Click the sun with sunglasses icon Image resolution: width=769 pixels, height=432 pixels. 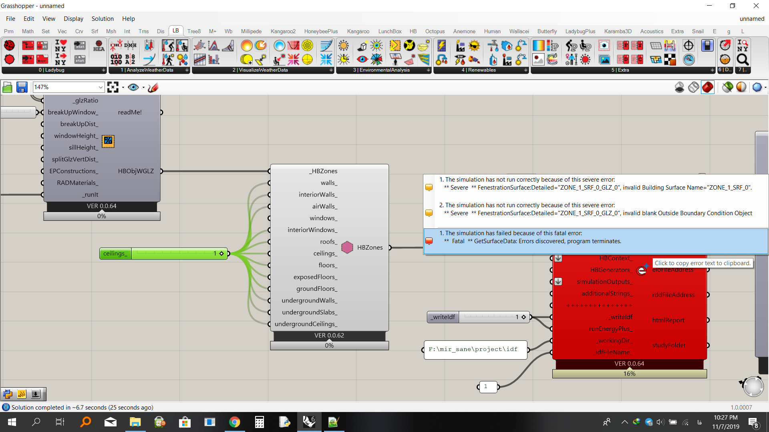coord(474,46)
